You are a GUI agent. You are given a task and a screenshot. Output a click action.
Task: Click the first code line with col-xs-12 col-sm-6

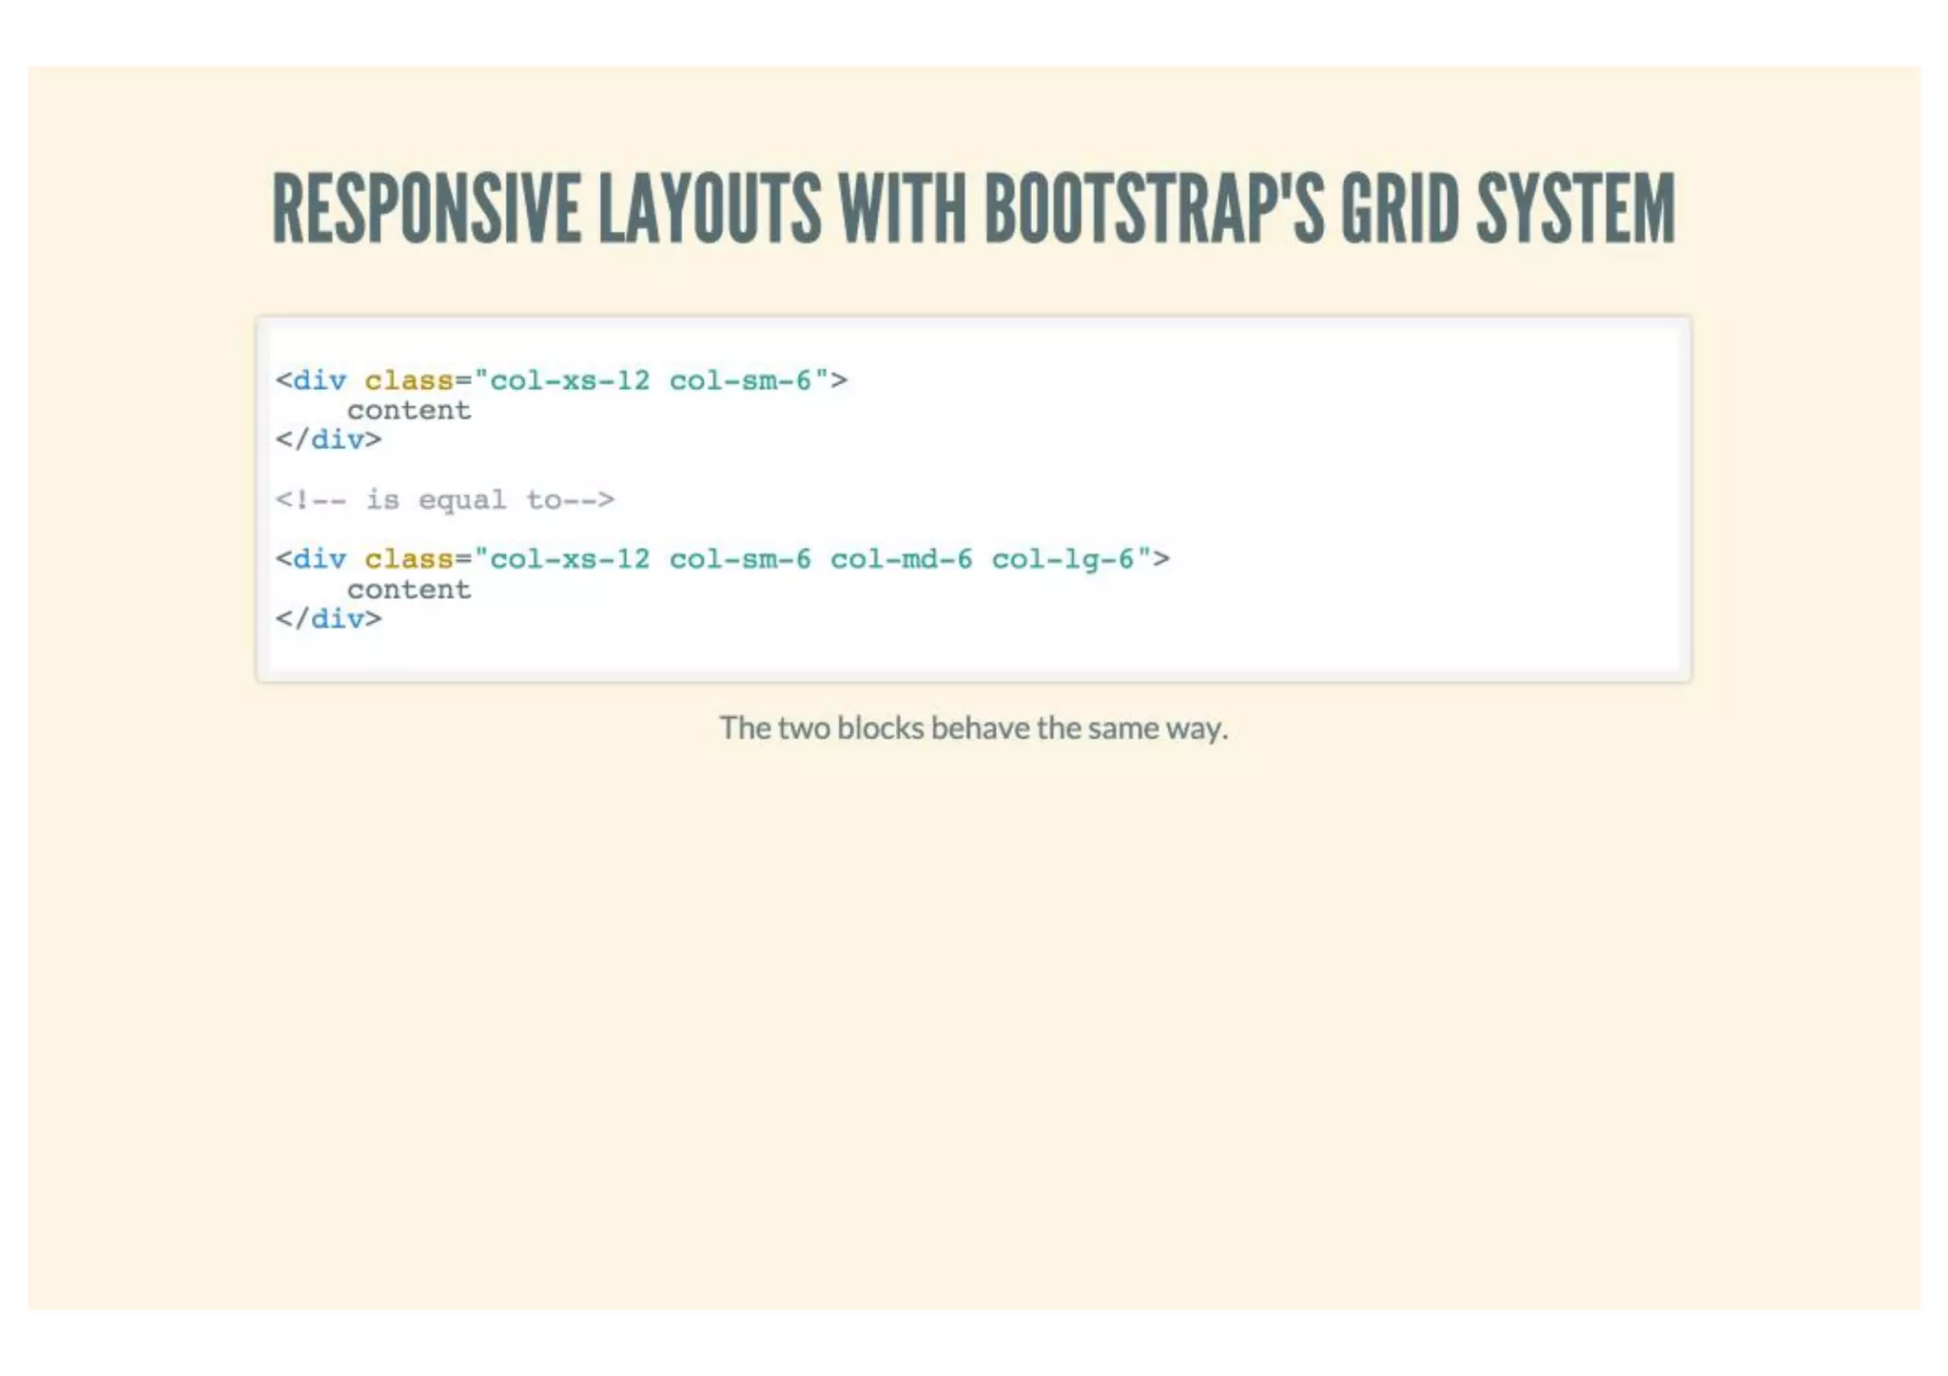561,380
